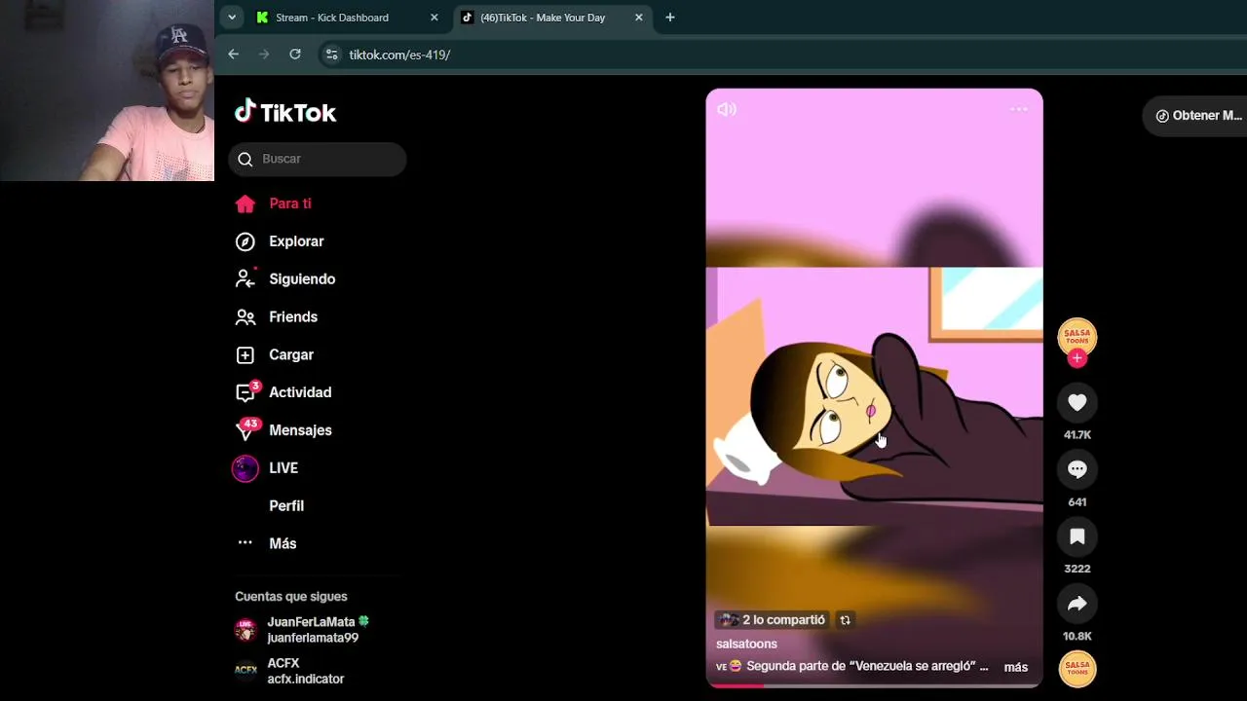The width and height of the screenshot is (1247, 701).
Task: Click the browser back arrow
Action: [x=233, y=55]
